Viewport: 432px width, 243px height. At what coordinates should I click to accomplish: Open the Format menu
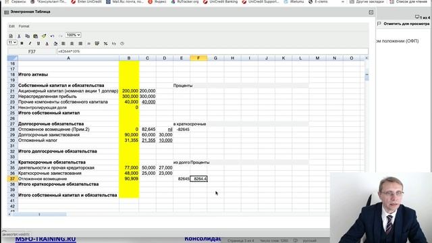pyautogui.click(x=24, y=26)
